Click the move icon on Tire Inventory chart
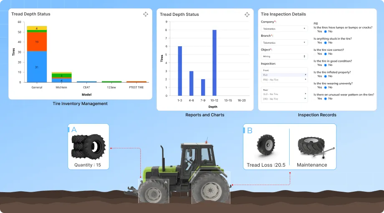 (x=146, y=14)
